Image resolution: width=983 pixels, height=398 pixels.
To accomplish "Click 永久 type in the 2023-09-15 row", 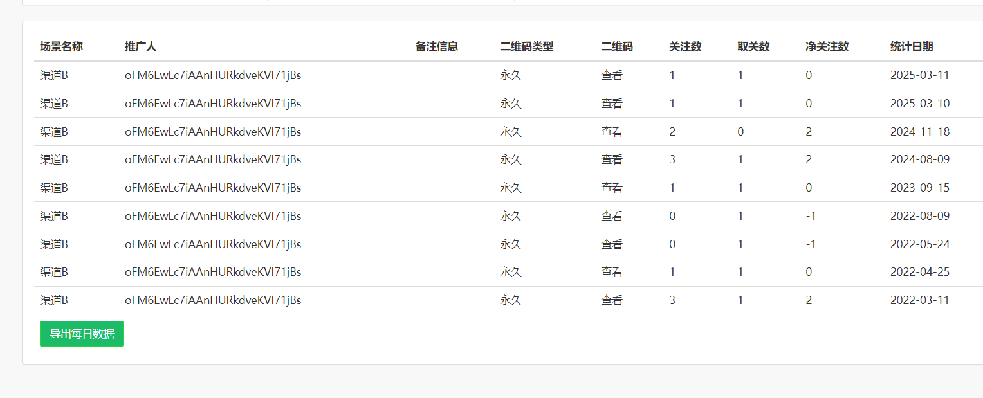I will 511,188.
